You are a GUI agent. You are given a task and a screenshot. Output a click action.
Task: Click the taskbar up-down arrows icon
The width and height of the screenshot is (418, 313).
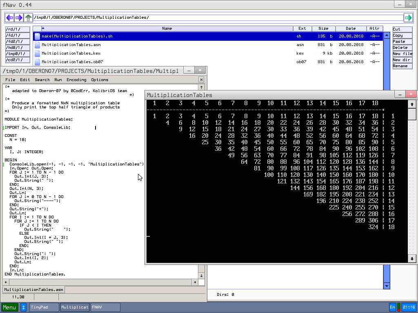(24, 307)
